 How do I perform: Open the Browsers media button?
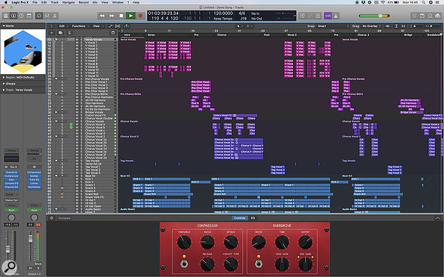click(438, 16)
